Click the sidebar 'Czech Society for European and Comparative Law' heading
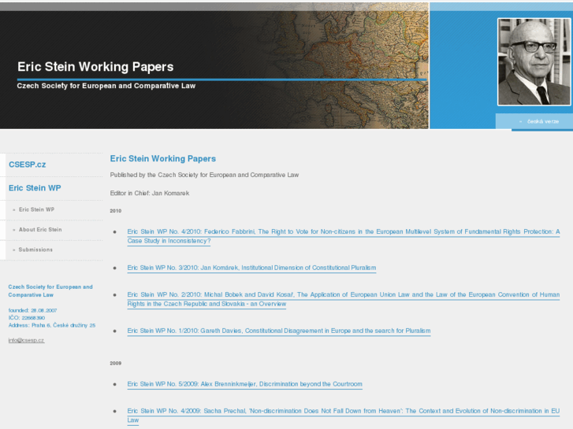 pyautogui.click(x=50, y=291)
